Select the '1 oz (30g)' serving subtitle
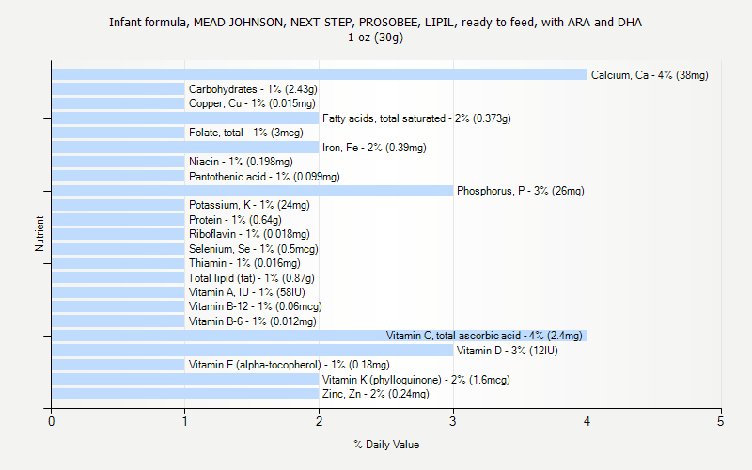 (x=375, y=38)
